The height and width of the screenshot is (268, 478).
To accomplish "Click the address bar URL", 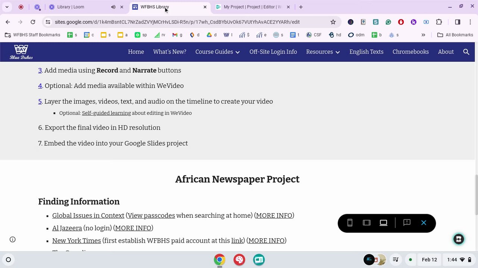I will point(177,22).
